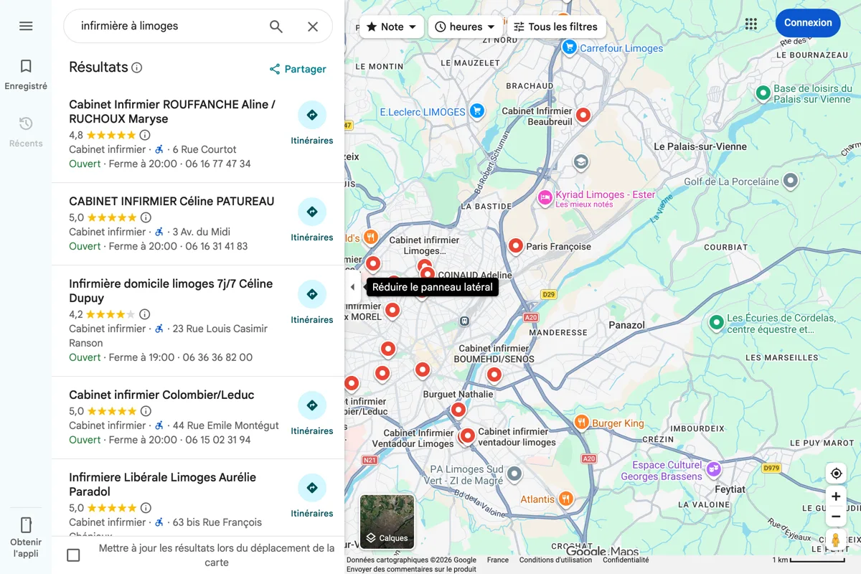Viewport: 861px width, 574px height.
Task: Click rating info icon for Aurélie Paradol
Action: point(146,508)
